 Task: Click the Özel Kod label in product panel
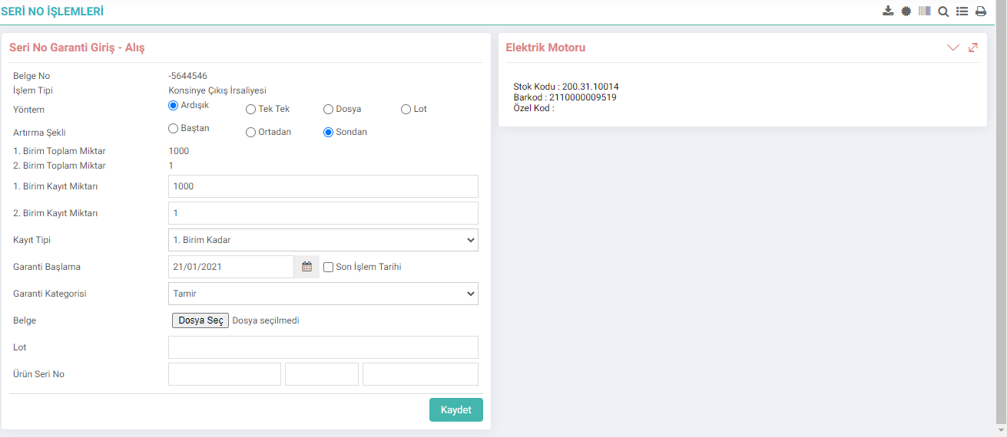534,108
